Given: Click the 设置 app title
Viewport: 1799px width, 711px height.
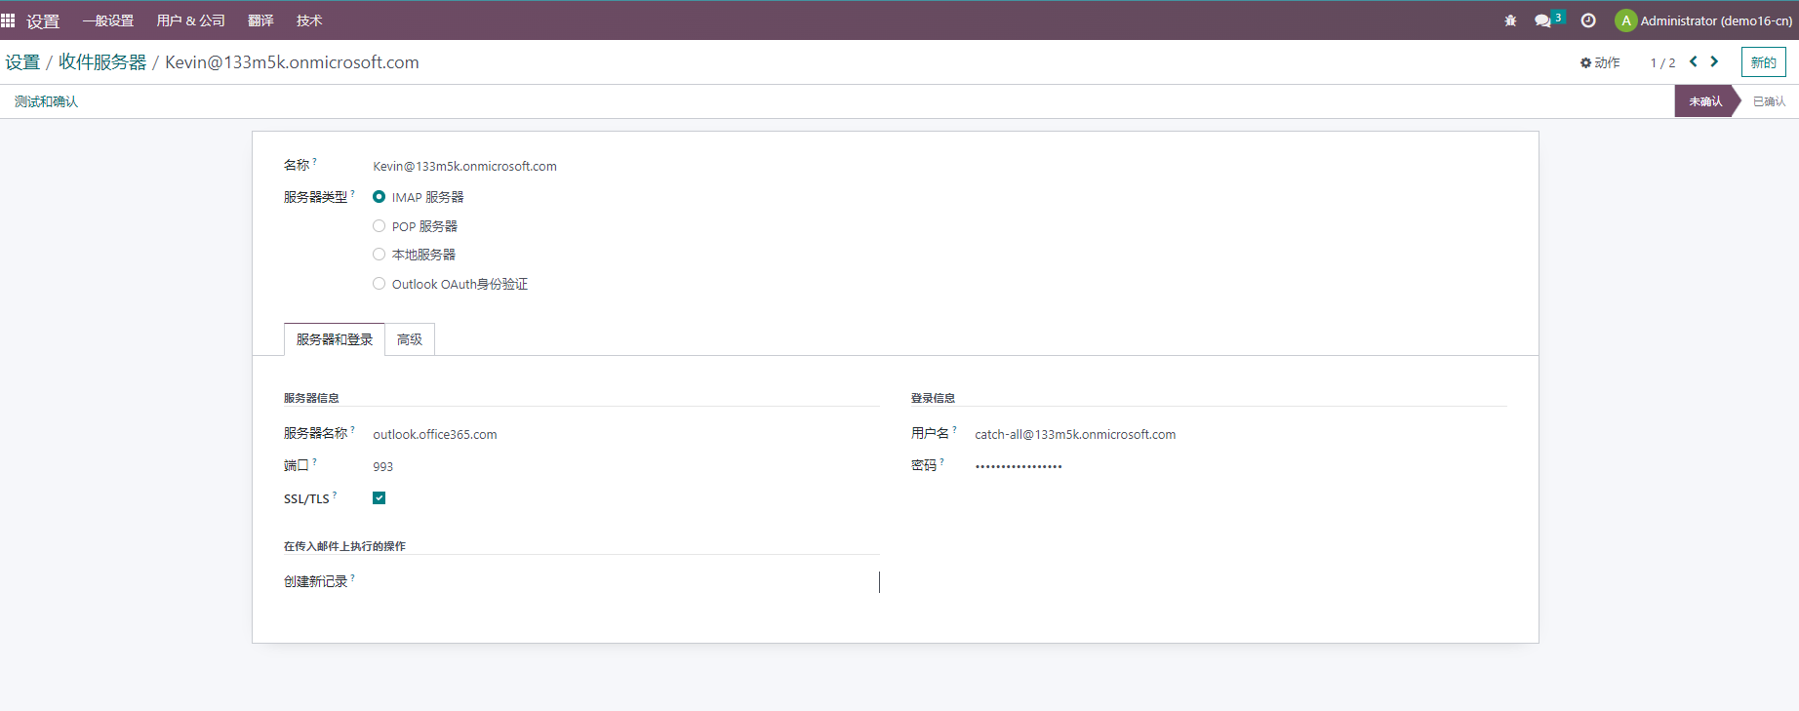Looking at the screenshot, I should (43, 20).
